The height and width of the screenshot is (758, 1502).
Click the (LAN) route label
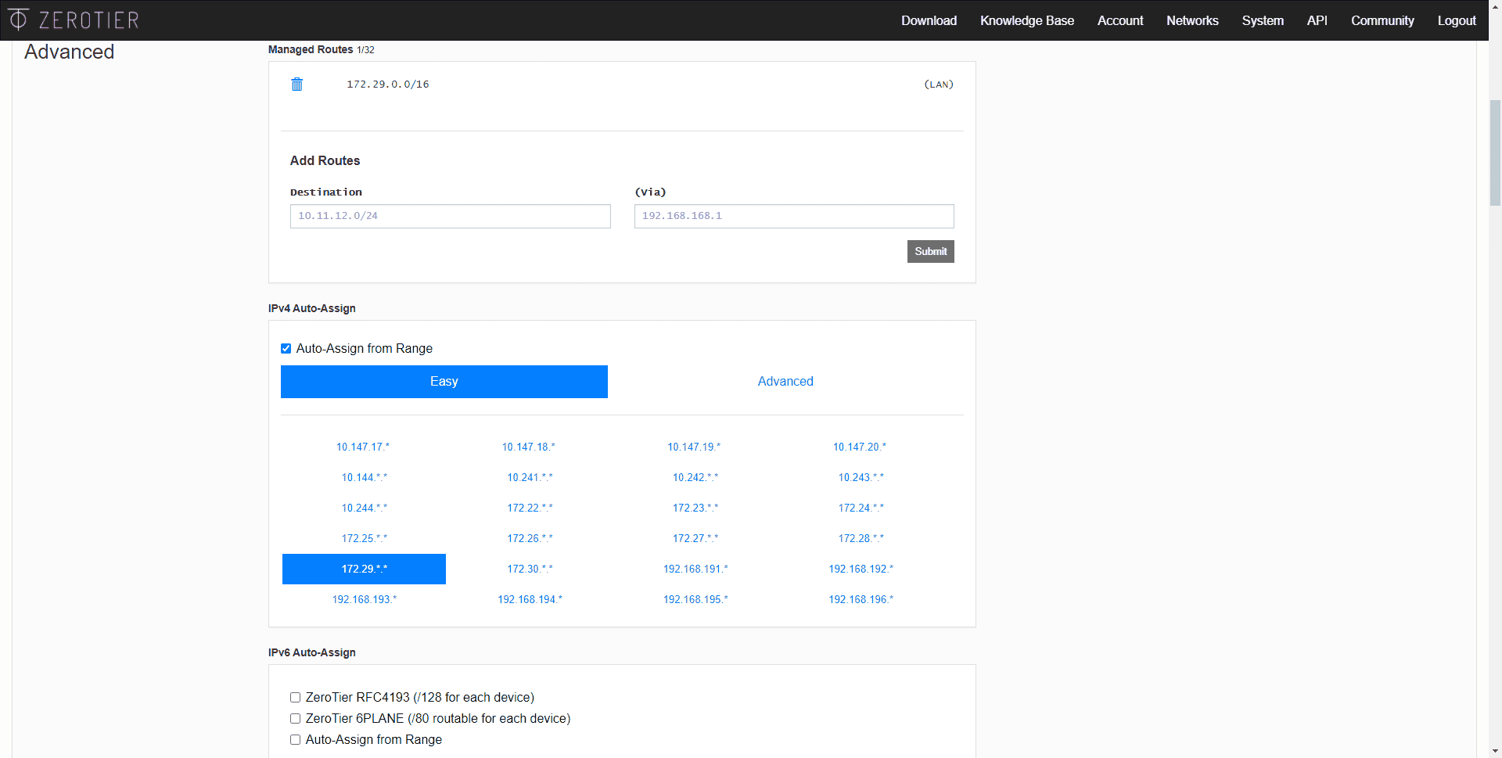(x=939, y=84)
